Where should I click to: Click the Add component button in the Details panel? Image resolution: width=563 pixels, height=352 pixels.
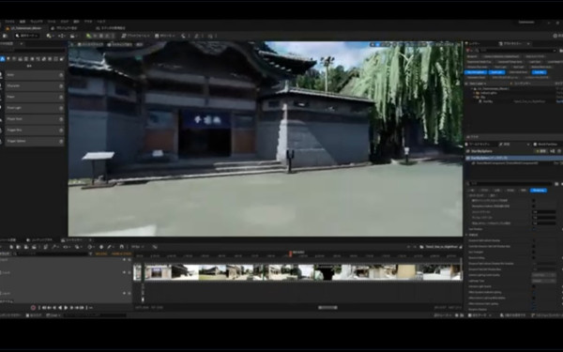pos(540,151)
